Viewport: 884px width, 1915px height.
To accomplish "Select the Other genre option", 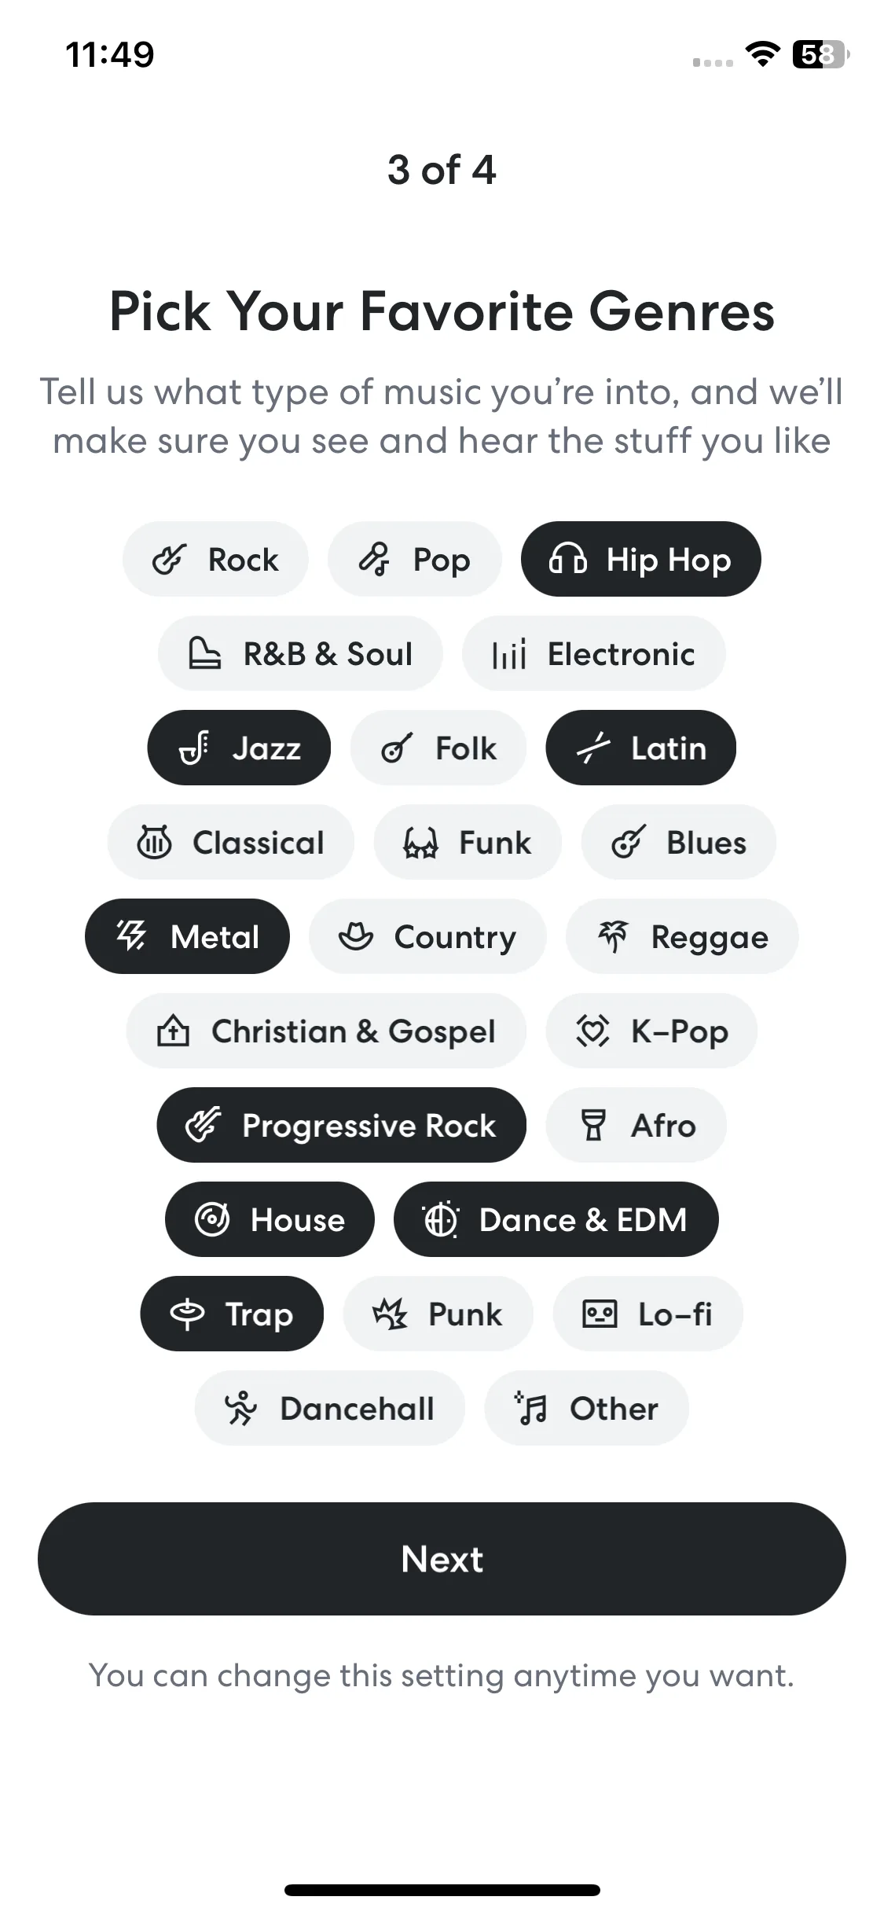I will click(x=586, y=1408).
